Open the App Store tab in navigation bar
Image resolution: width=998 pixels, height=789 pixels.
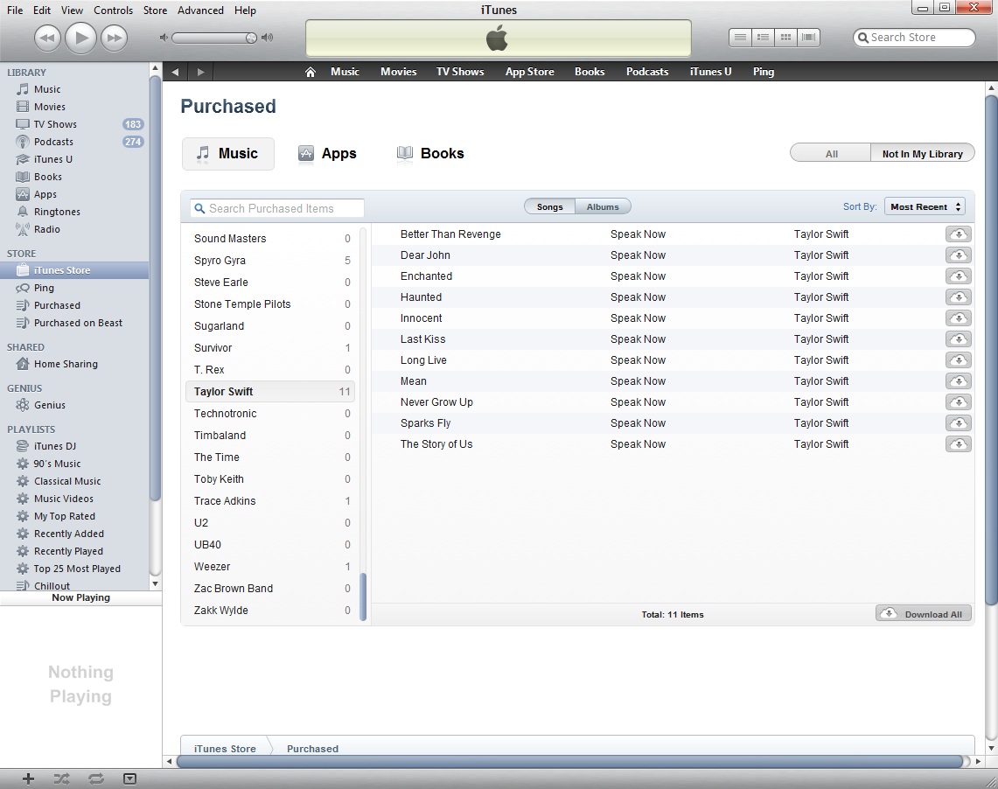click(x=529, y=72)
